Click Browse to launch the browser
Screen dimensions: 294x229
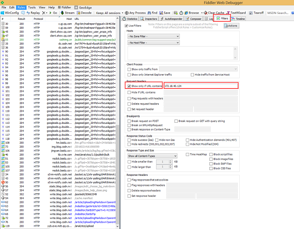[192, 13]
